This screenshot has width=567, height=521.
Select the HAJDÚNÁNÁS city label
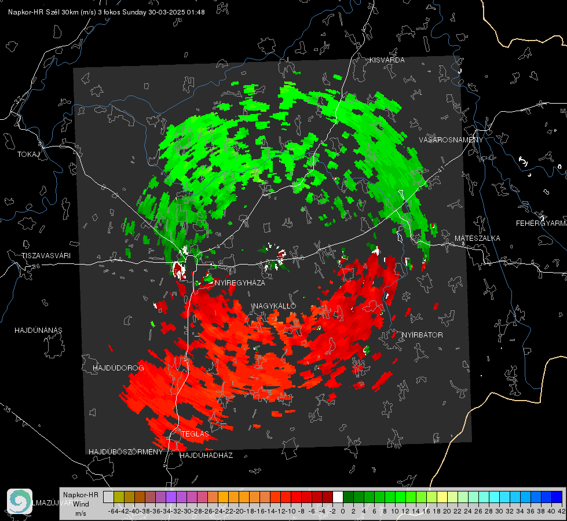(x=38, y=330)
